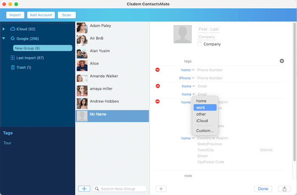Screen dimensions: 297x195
Task: Select Alan Yusim in contact list
Action: click(112, 53)
